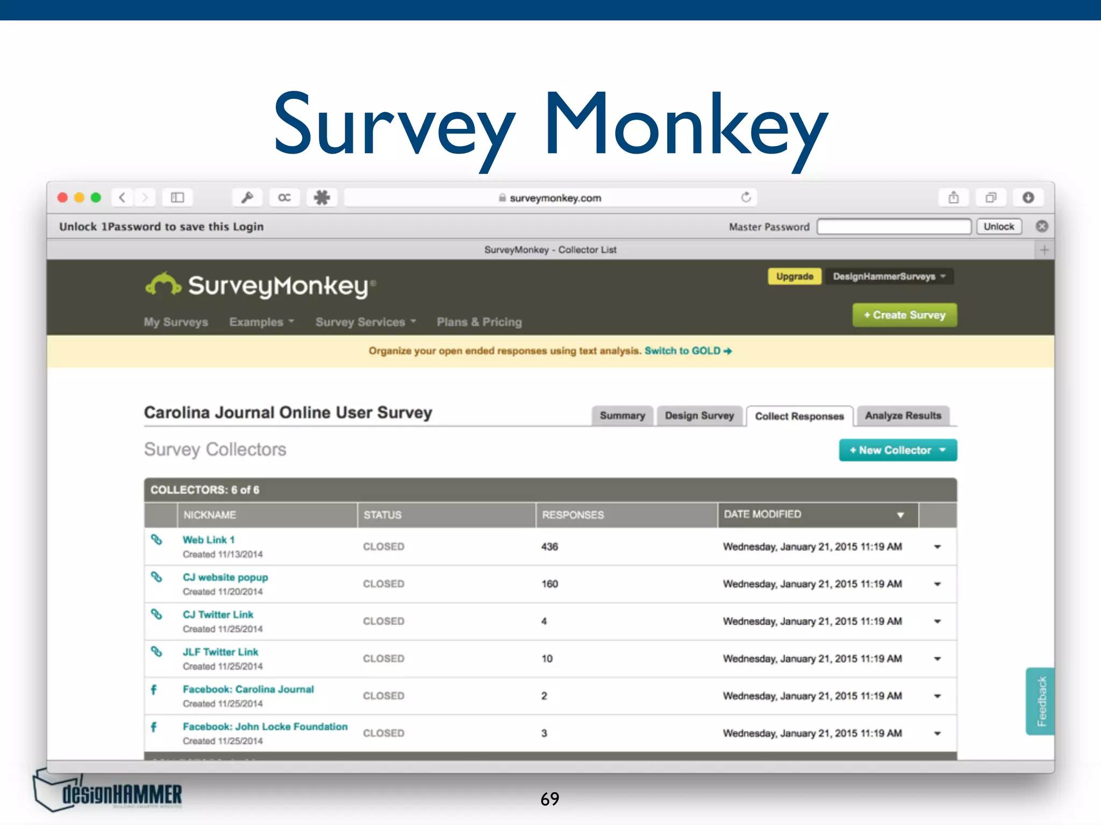Follow the Switch to GOLD link
The width and height of the screenshot is (1101, 825).
(688, 351)
